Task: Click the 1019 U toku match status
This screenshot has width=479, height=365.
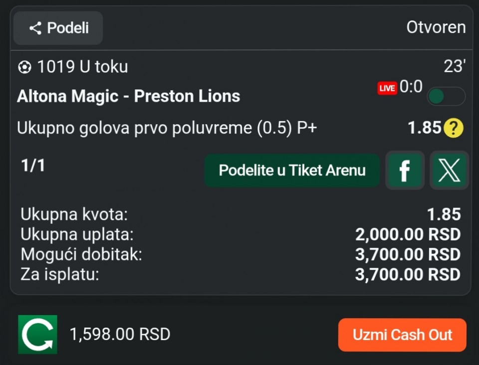Action: coord(82,66)
